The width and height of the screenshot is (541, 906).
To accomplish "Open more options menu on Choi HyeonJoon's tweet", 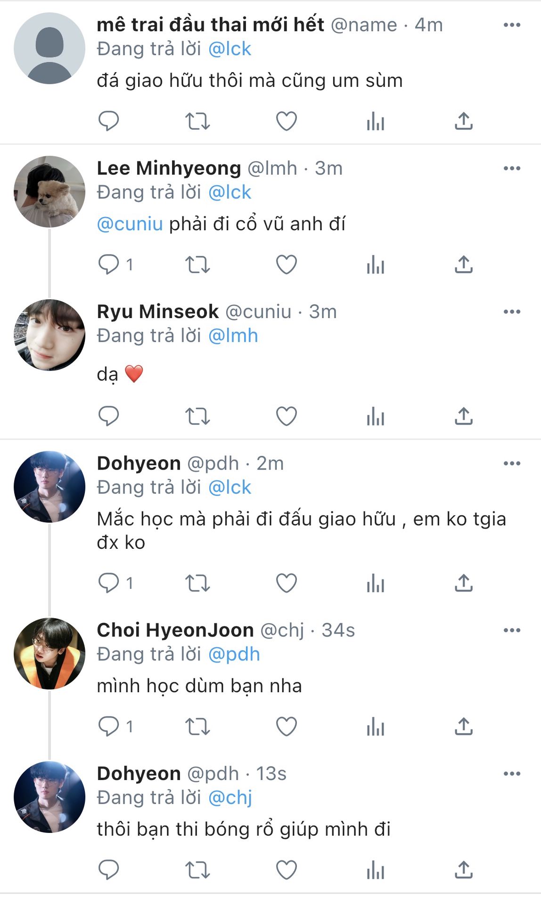I will pos(512,630).
